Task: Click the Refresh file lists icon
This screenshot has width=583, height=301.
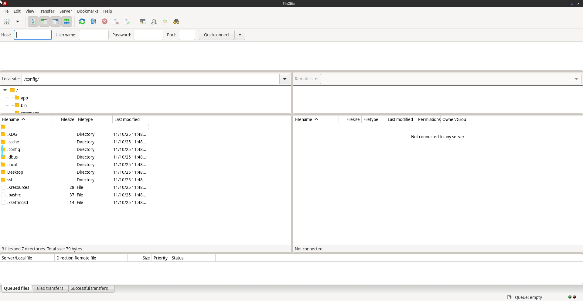Action: click(x=82, y=22)
